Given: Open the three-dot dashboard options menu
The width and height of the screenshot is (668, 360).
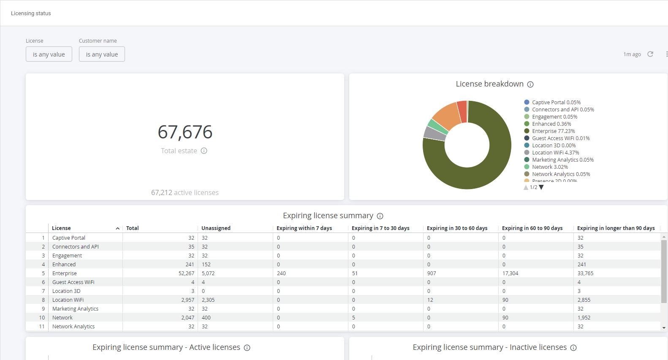Looking at the screenshot, I should tap(666, 54).
